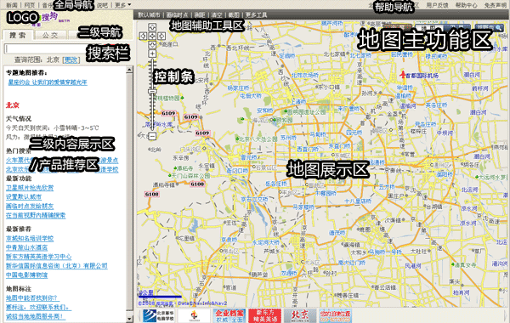Click the pan left arrow on map

pos(143,36)
